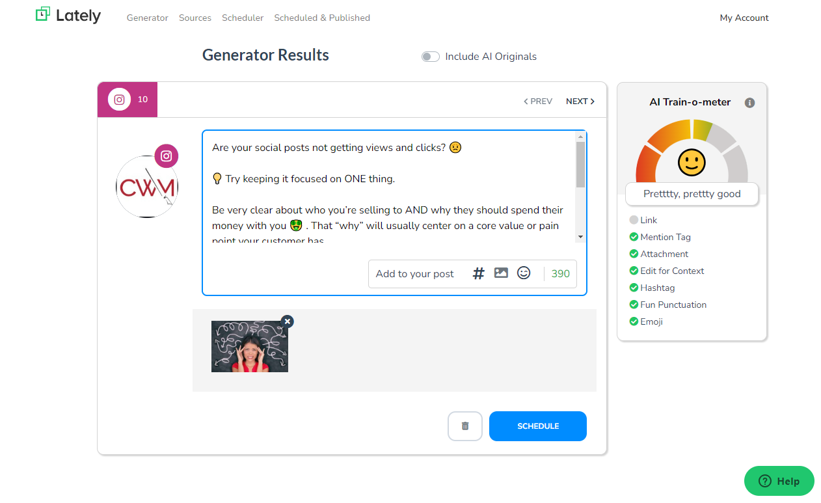
Task: Open the image attachment icon
Action: [501, 273]
